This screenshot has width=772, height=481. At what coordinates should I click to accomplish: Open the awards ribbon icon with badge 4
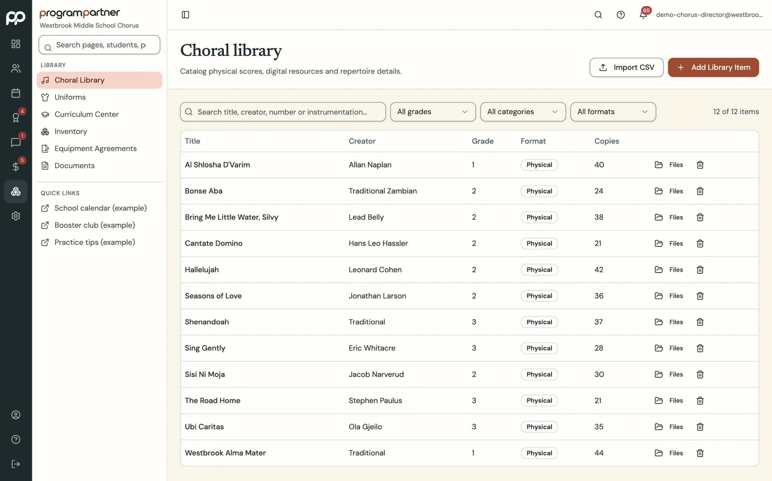click(16, 118)
